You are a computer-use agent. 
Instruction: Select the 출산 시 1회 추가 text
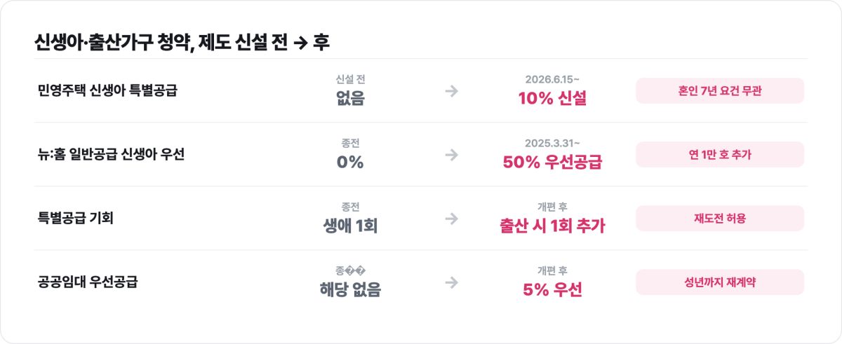click(552, 226)
